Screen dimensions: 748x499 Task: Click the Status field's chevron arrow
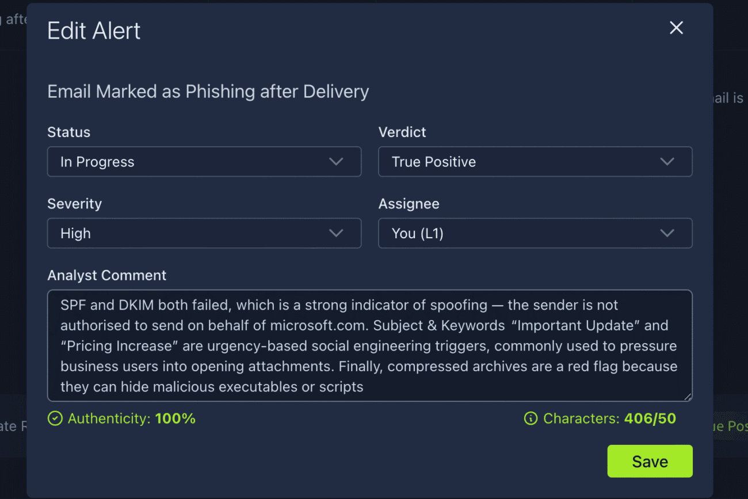click(x=336, y=162)
